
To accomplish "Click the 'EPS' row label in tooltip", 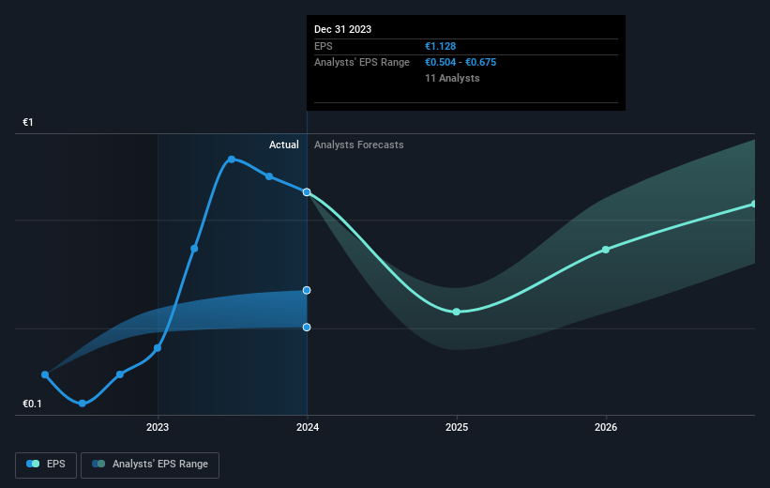I will pos(324,46).
